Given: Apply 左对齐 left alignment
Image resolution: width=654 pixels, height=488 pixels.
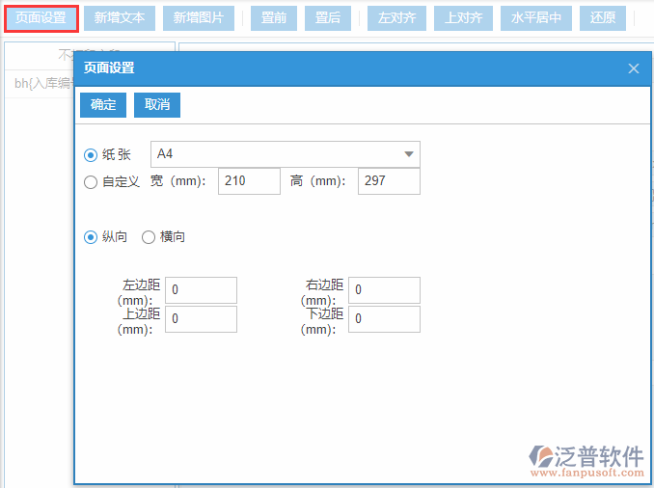Looking at the screenshot, I should click(x=396, y=18).
